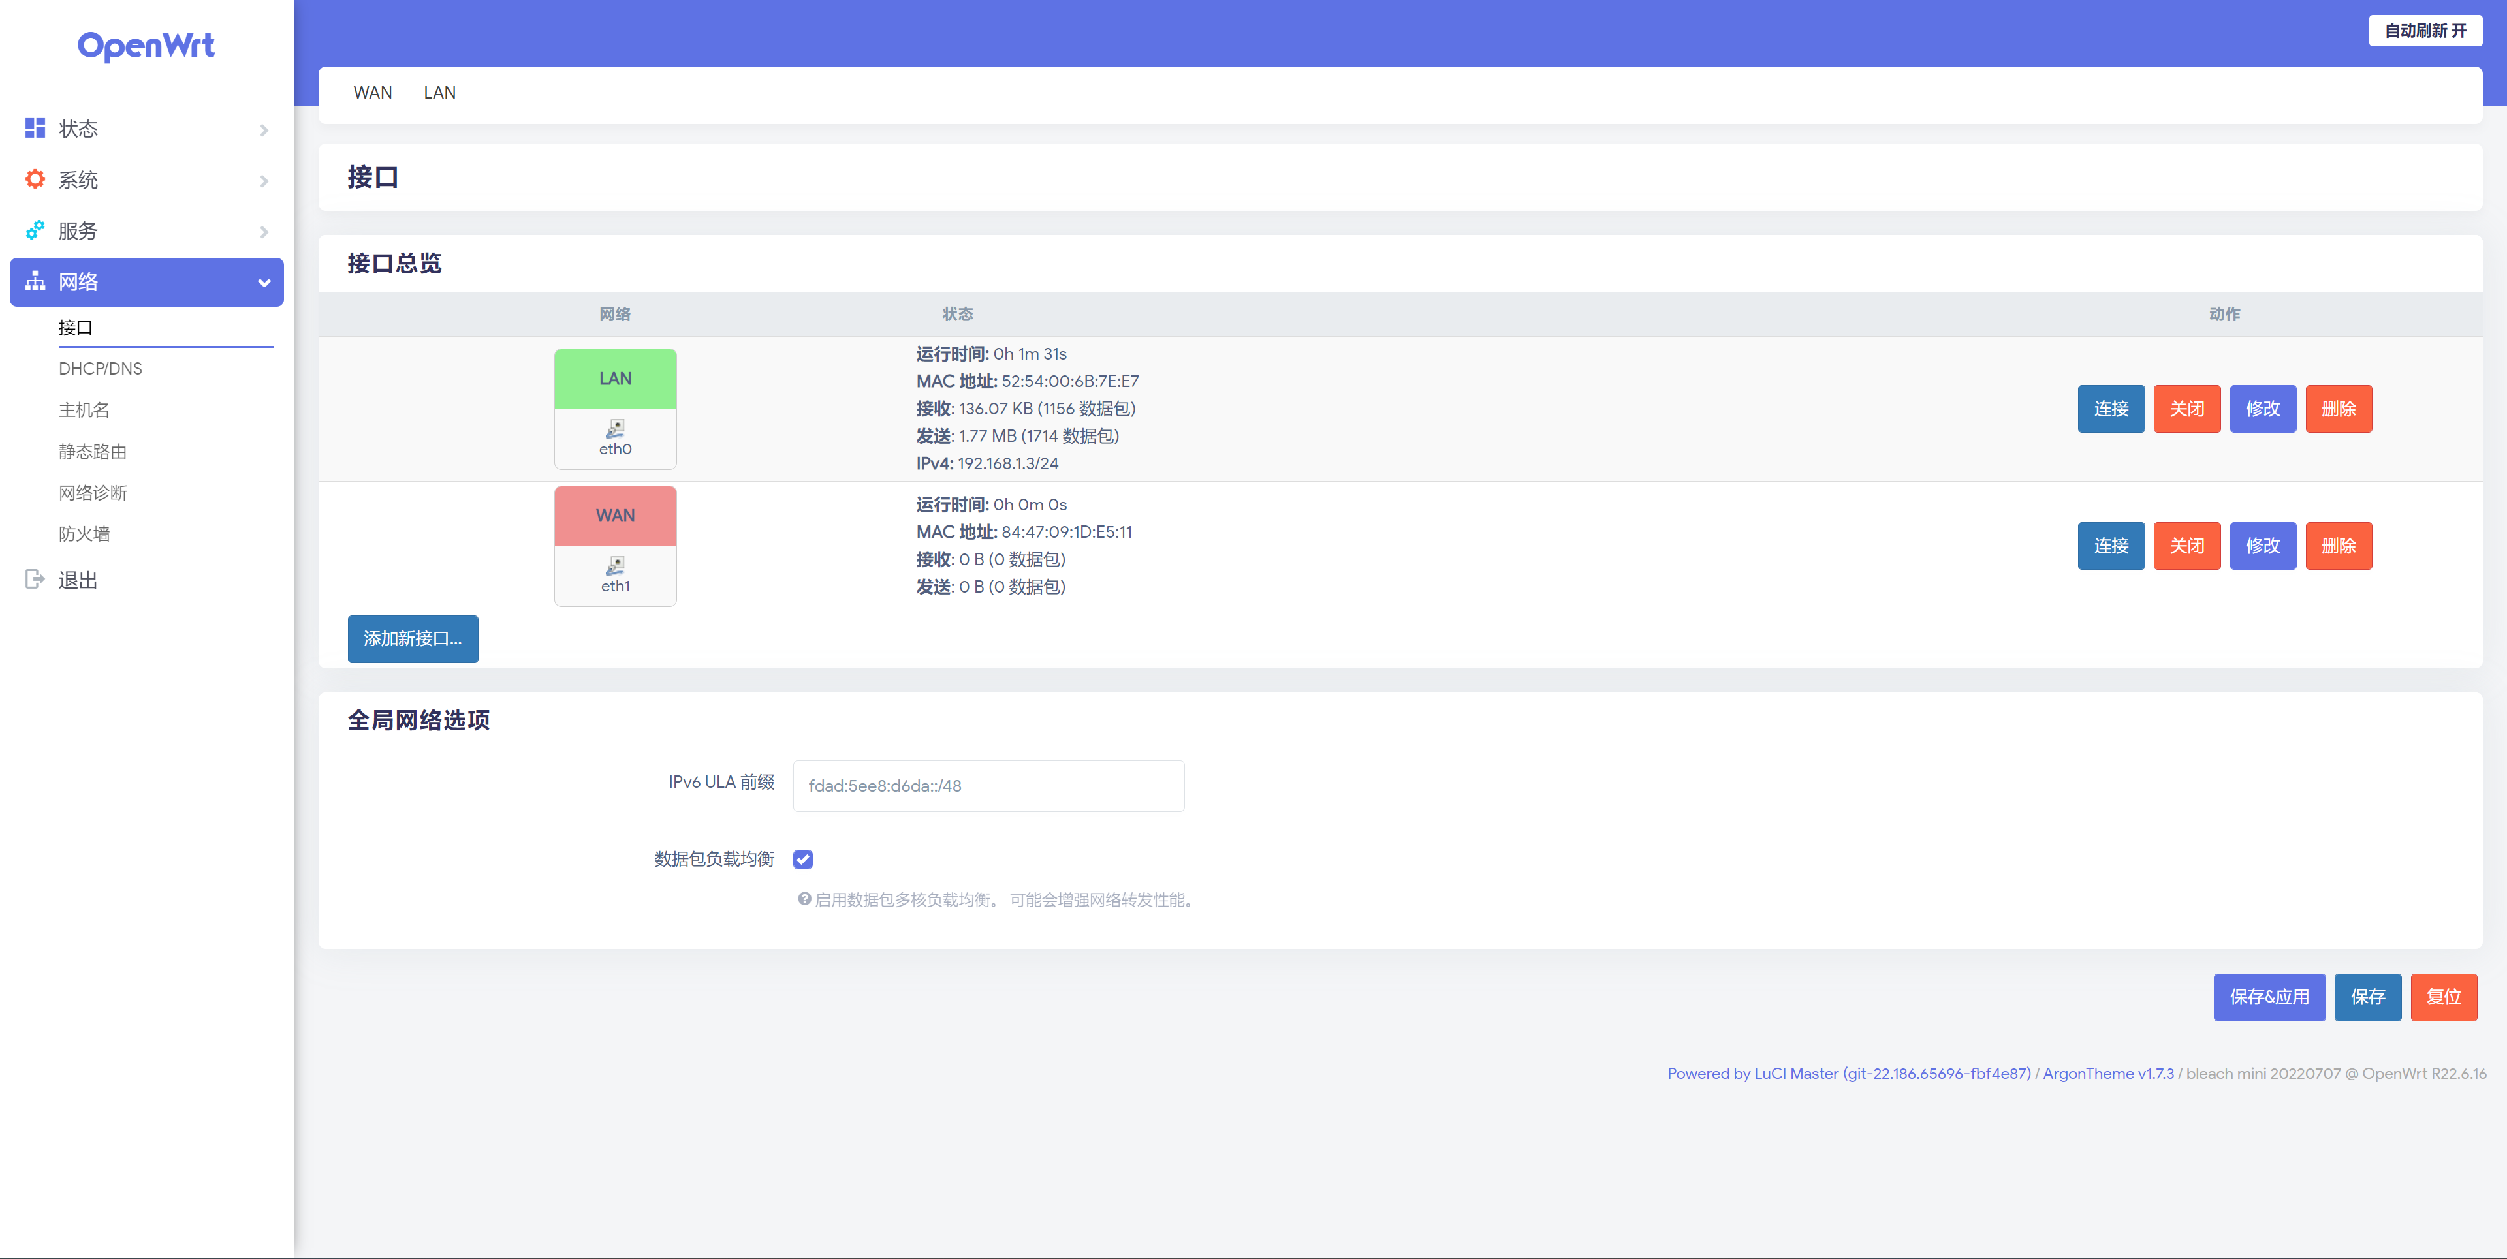
Task: Collapse the 网络 menu chevron
Action: point(264,283)
